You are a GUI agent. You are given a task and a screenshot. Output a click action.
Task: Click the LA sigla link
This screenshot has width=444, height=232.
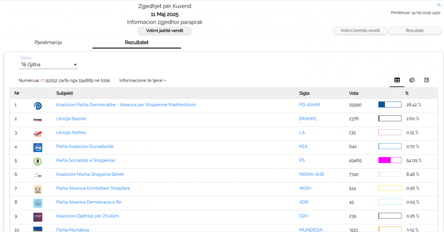(302, 132)
